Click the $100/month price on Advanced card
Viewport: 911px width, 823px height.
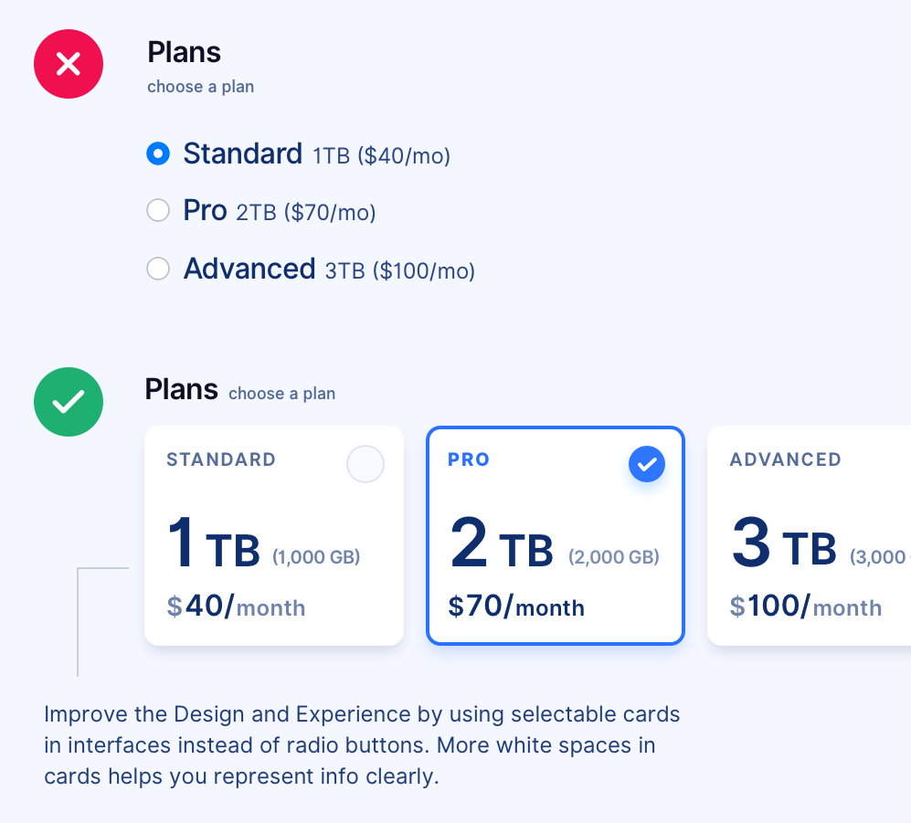(806, 607)
